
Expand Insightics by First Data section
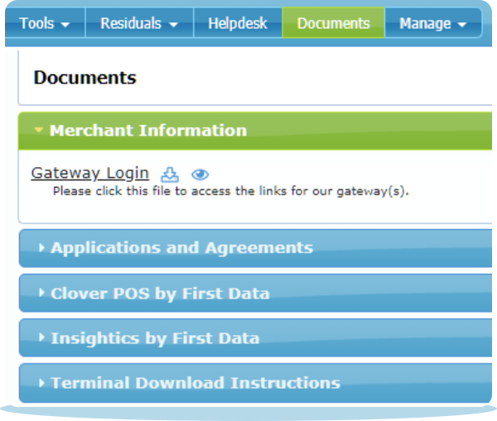coord(155,338)
